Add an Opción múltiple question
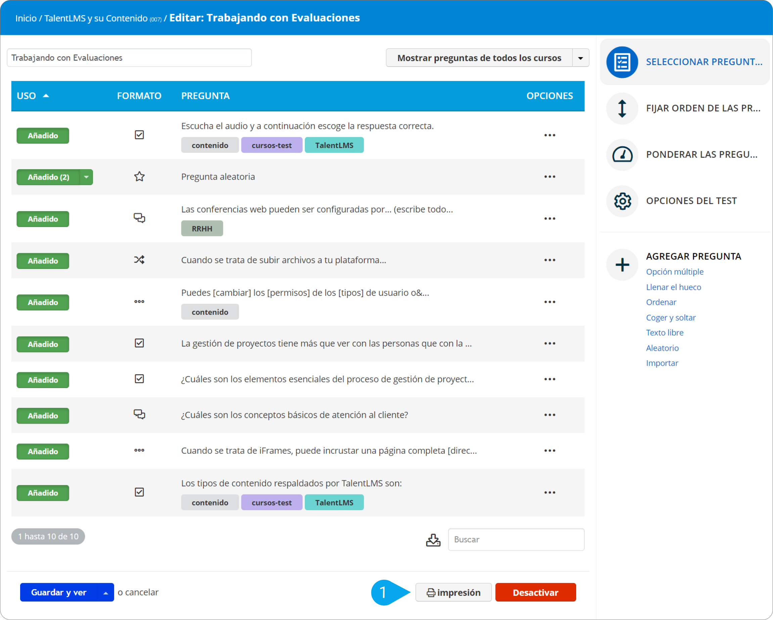773x620 pixels. pyautogui.click(x=674, y=272)
